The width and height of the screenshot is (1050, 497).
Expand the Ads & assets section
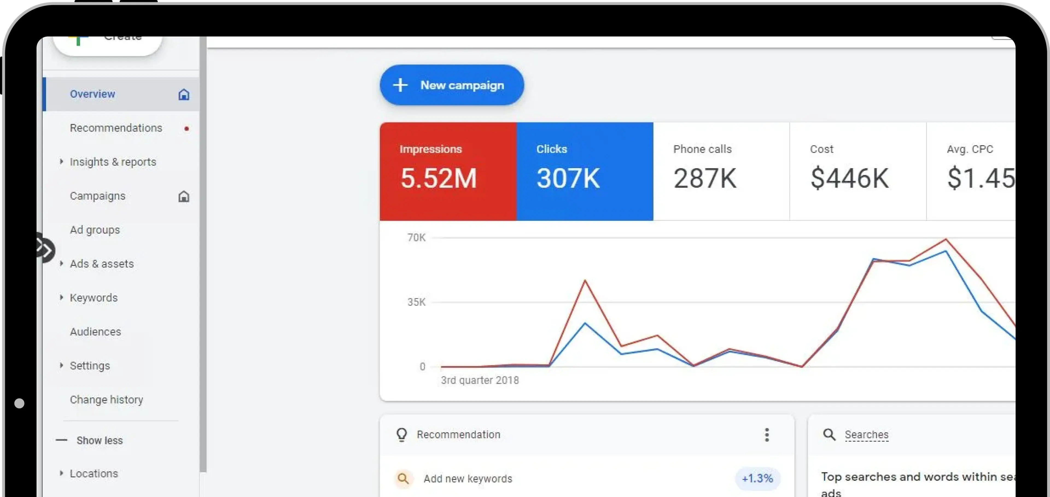click(62, 264)
